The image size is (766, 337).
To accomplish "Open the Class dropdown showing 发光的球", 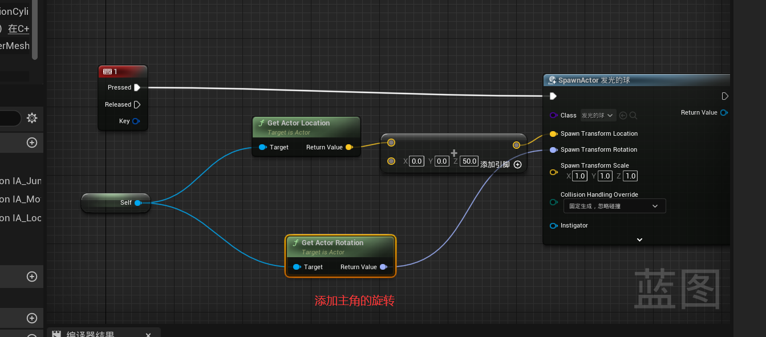I will click(x=598, y=115).
